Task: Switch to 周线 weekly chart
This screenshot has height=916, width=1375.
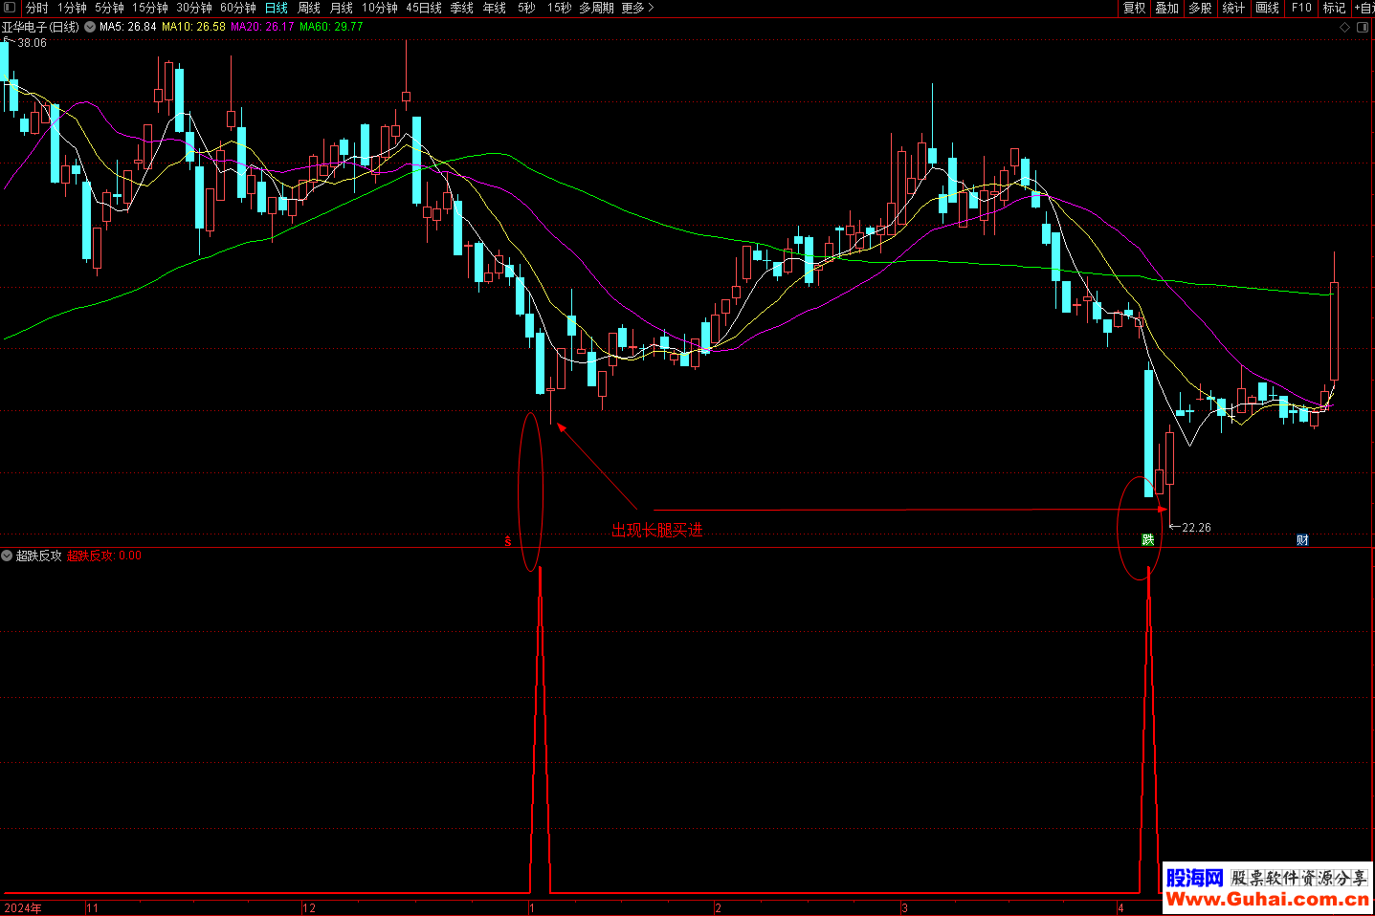Action: tap(309, 8)
